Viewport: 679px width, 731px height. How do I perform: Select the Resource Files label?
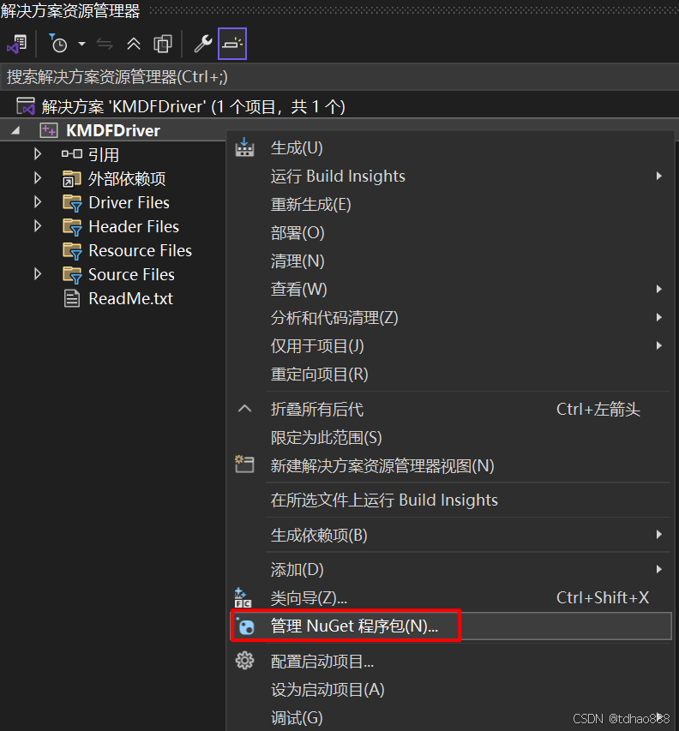(141, 250)
